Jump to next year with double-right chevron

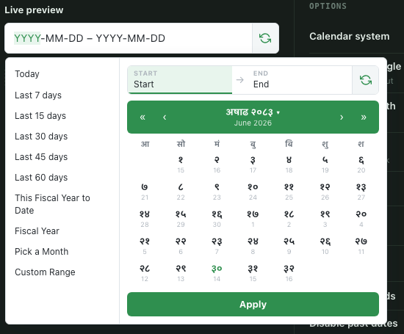click(x=364, y=117)
